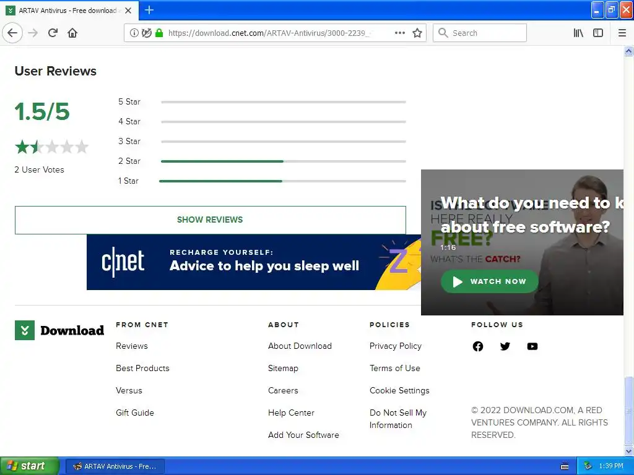This screenshot has width=634, height=475.
Task: Open the Reviews footer link
Action: (132, 346)
